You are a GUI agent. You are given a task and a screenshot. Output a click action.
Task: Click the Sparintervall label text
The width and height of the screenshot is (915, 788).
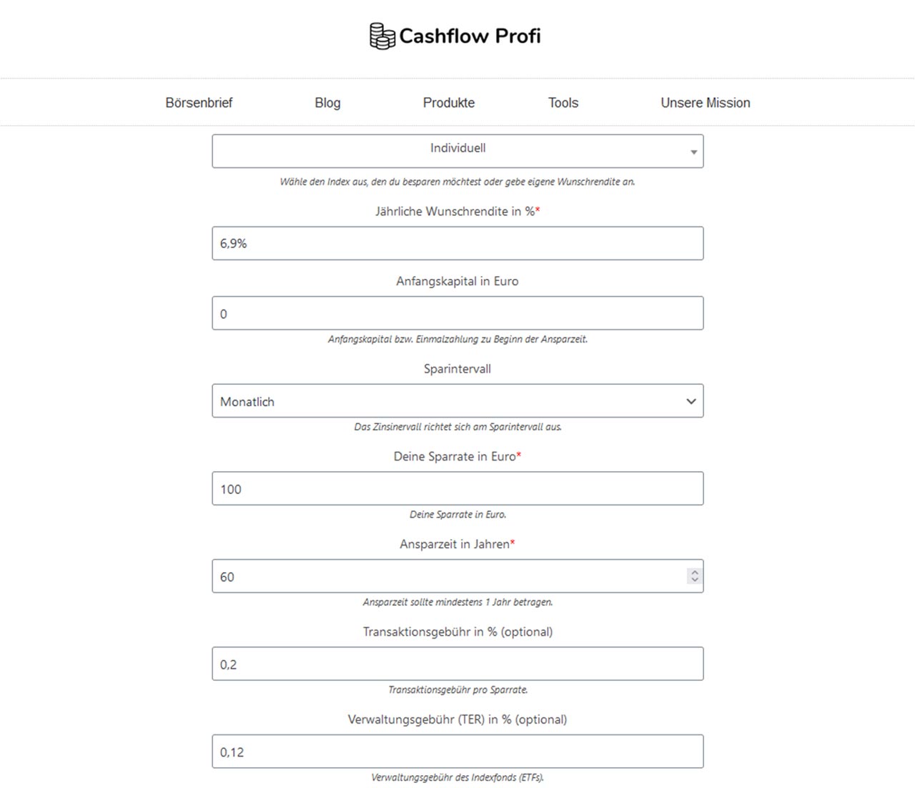[457, 369]
